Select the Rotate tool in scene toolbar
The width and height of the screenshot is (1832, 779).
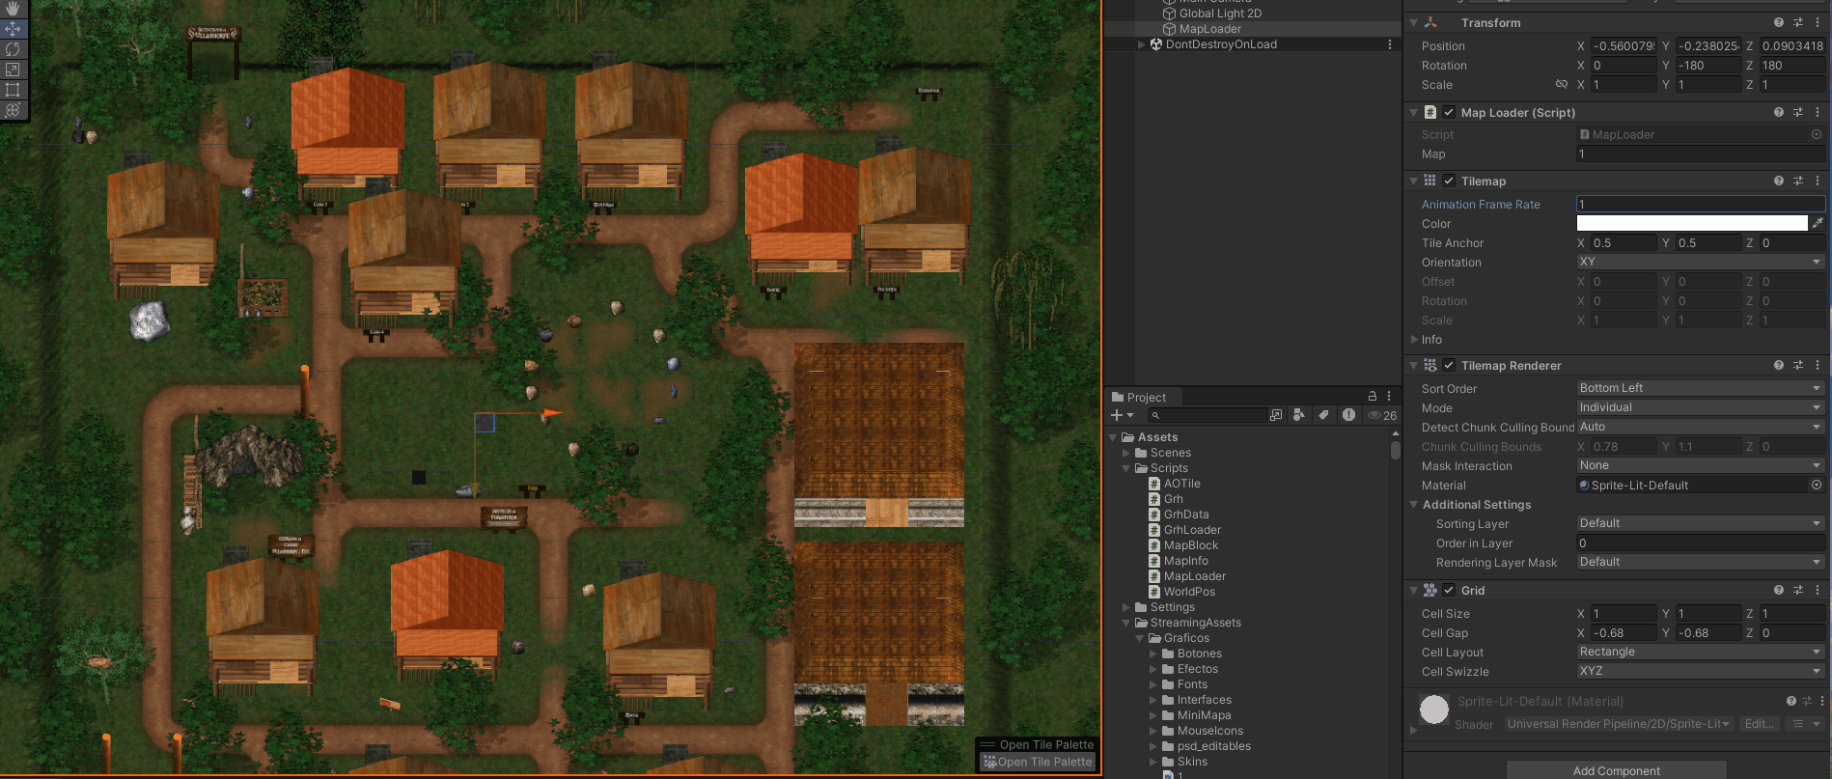point(13,49)
